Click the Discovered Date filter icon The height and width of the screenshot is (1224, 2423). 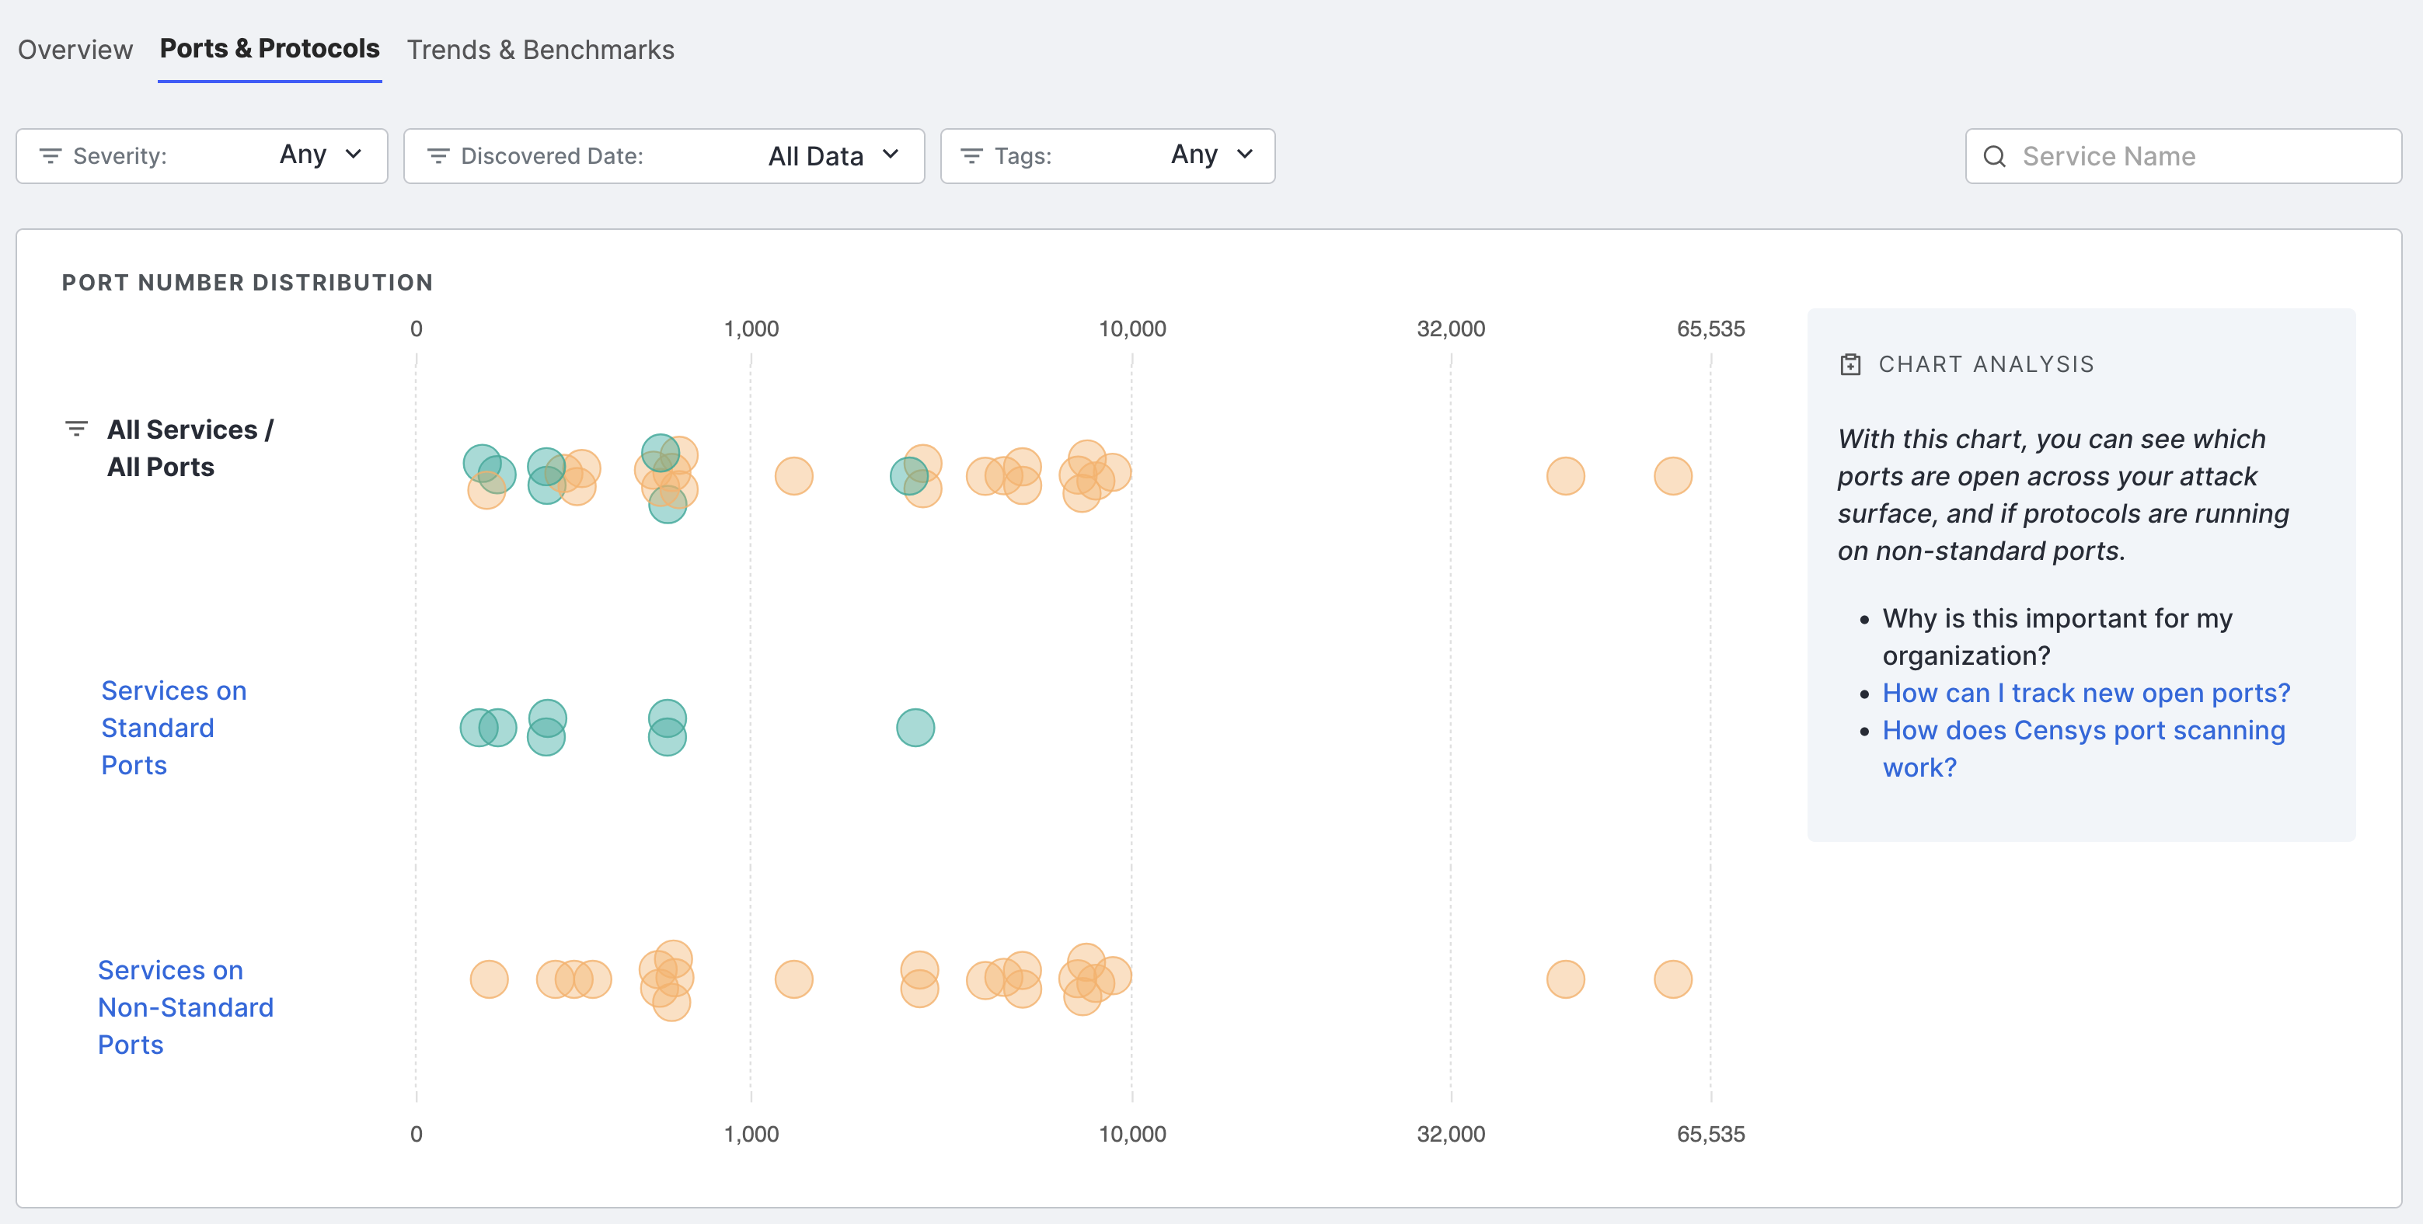(x=438, y=156)
